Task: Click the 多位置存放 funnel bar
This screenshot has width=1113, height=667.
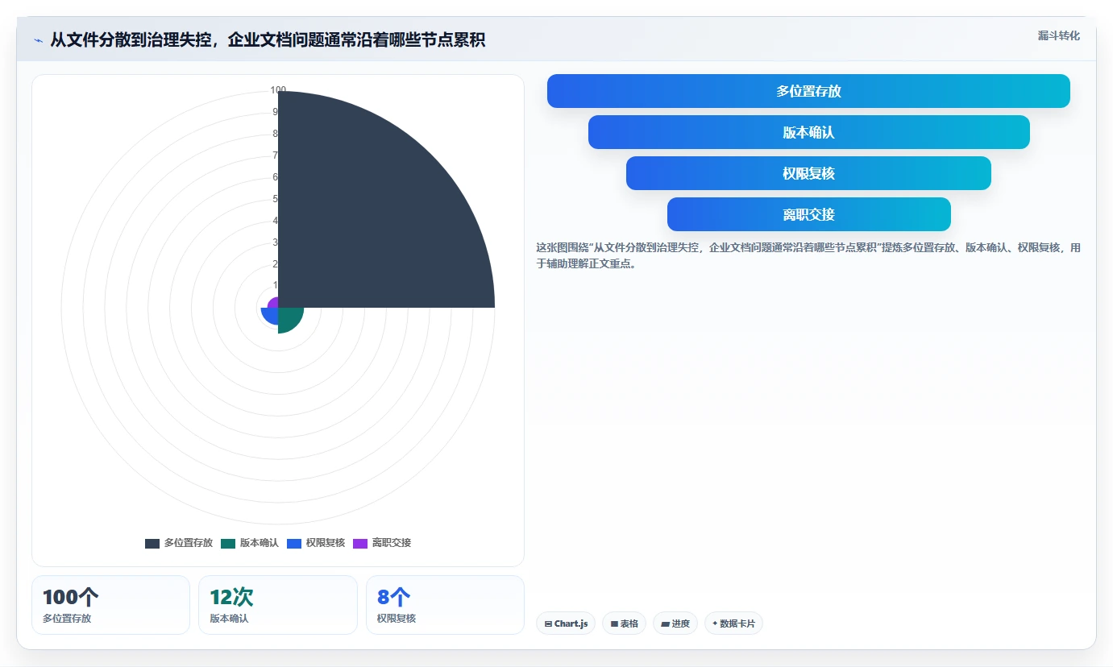Action: pos(808,91)
